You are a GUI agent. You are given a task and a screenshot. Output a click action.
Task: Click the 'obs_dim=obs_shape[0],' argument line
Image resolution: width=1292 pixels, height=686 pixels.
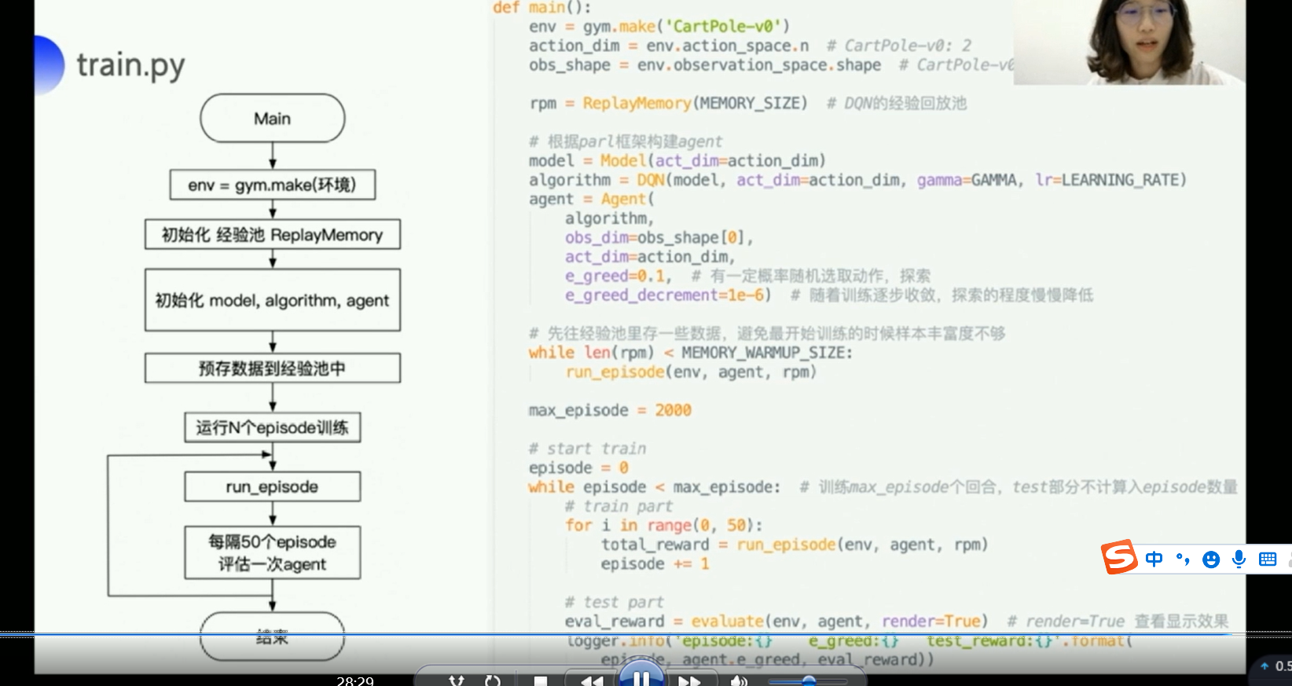tap(659, 237)
